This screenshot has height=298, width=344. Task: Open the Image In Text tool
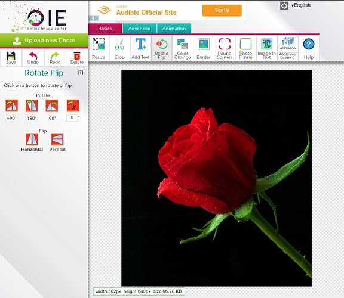click(266, 48)
